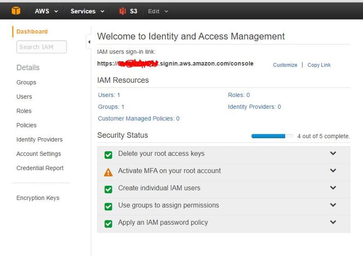Click the '4 out of 5 complete' text
This screenshot has width=363, height=256.
(x=324, y=136)
